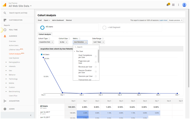
Task: Collapse the Per User group in metric list
Action: (74, 51)
